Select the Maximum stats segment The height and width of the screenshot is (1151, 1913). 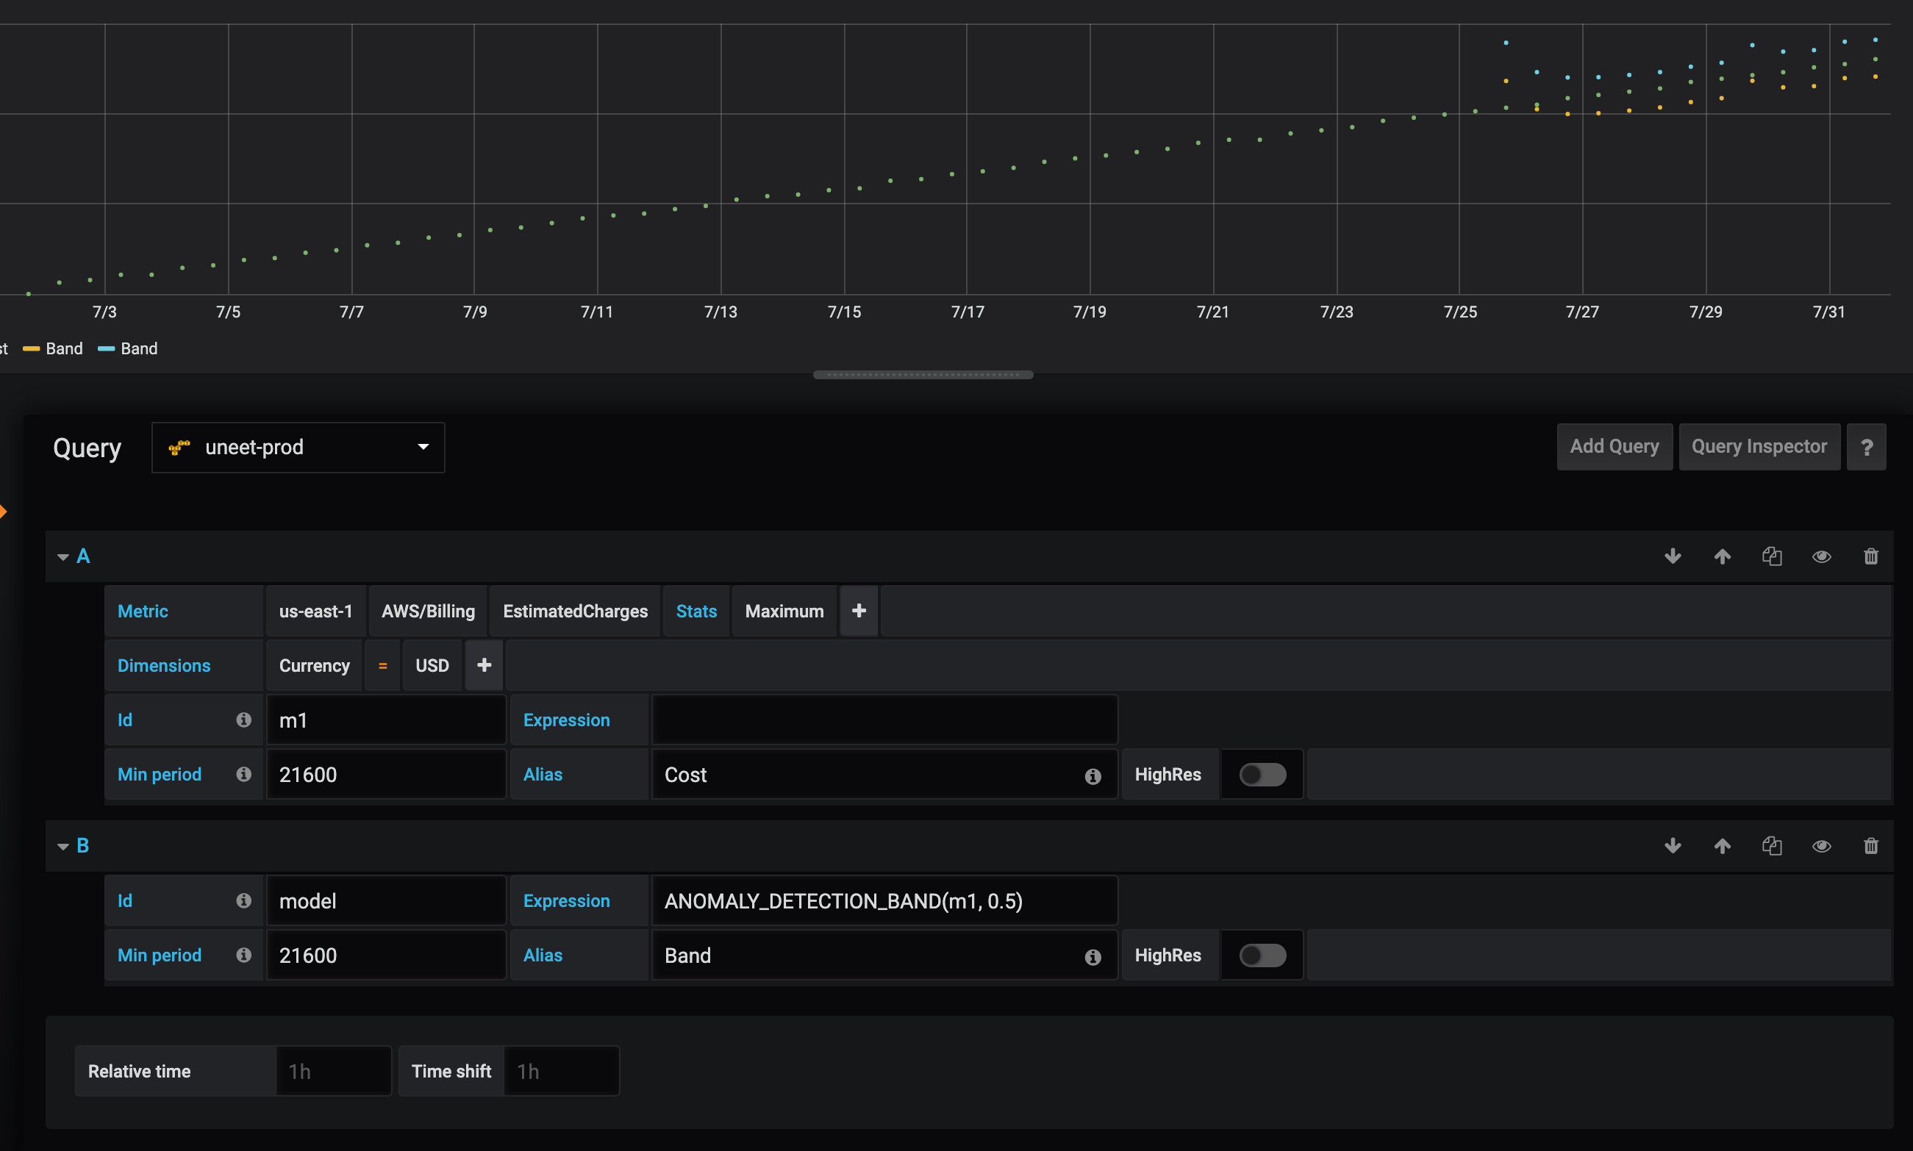tap(784, 612)
